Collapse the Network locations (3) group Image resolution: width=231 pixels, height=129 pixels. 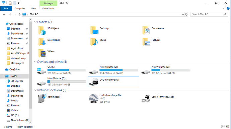(35, 90)
